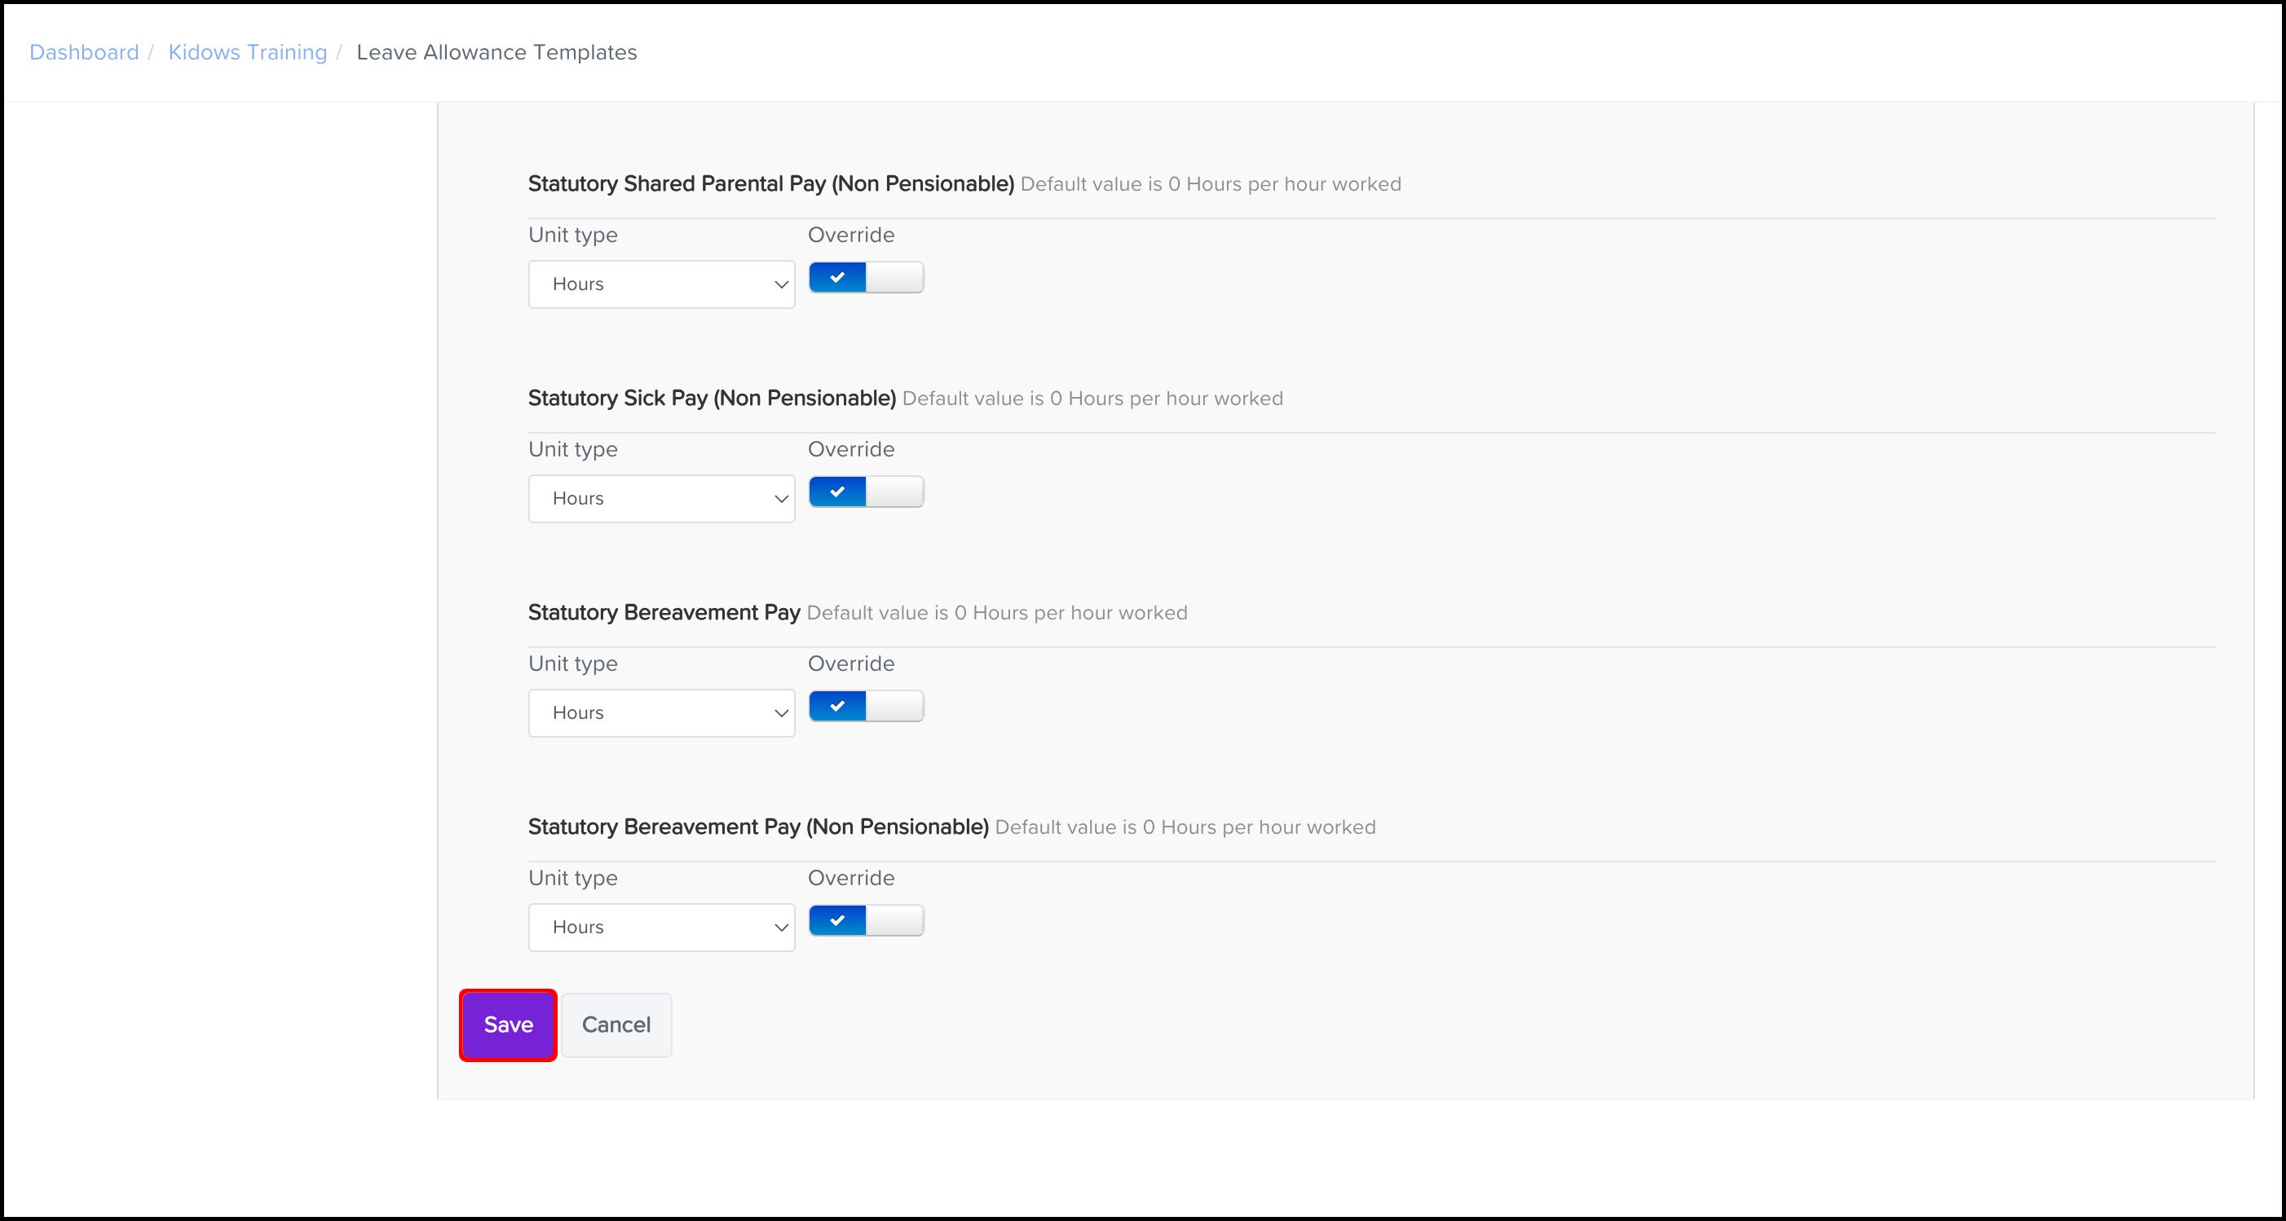Image resolution: width=2286 pixels, height=1221 pixels.
Task: Click chevron in Bereavement Non Pensionable Hours select
Action: [x=781, y=928]
